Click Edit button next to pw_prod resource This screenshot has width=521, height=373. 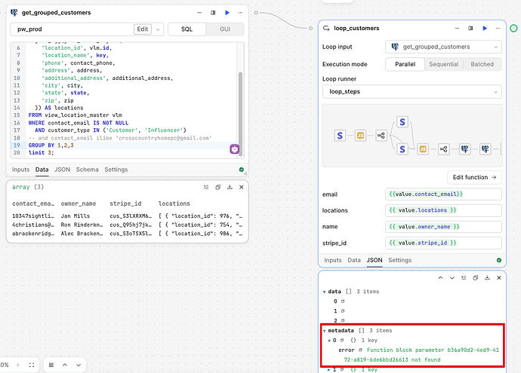pyautogui.click(x=143, y=29)
